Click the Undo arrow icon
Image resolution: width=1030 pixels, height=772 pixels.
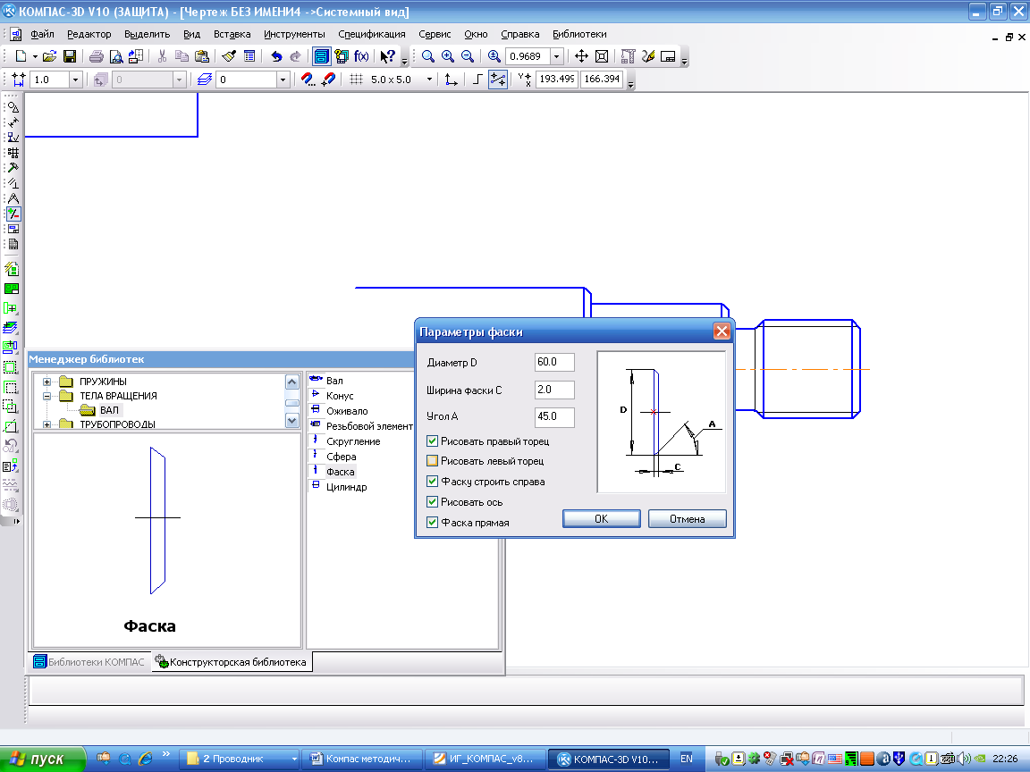[x=276, y=56]
